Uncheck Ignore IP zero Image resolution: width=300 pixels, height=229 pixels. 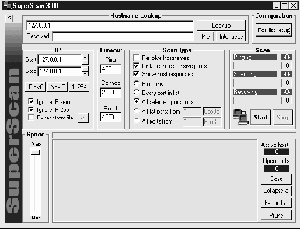click(x=31, y=101)
